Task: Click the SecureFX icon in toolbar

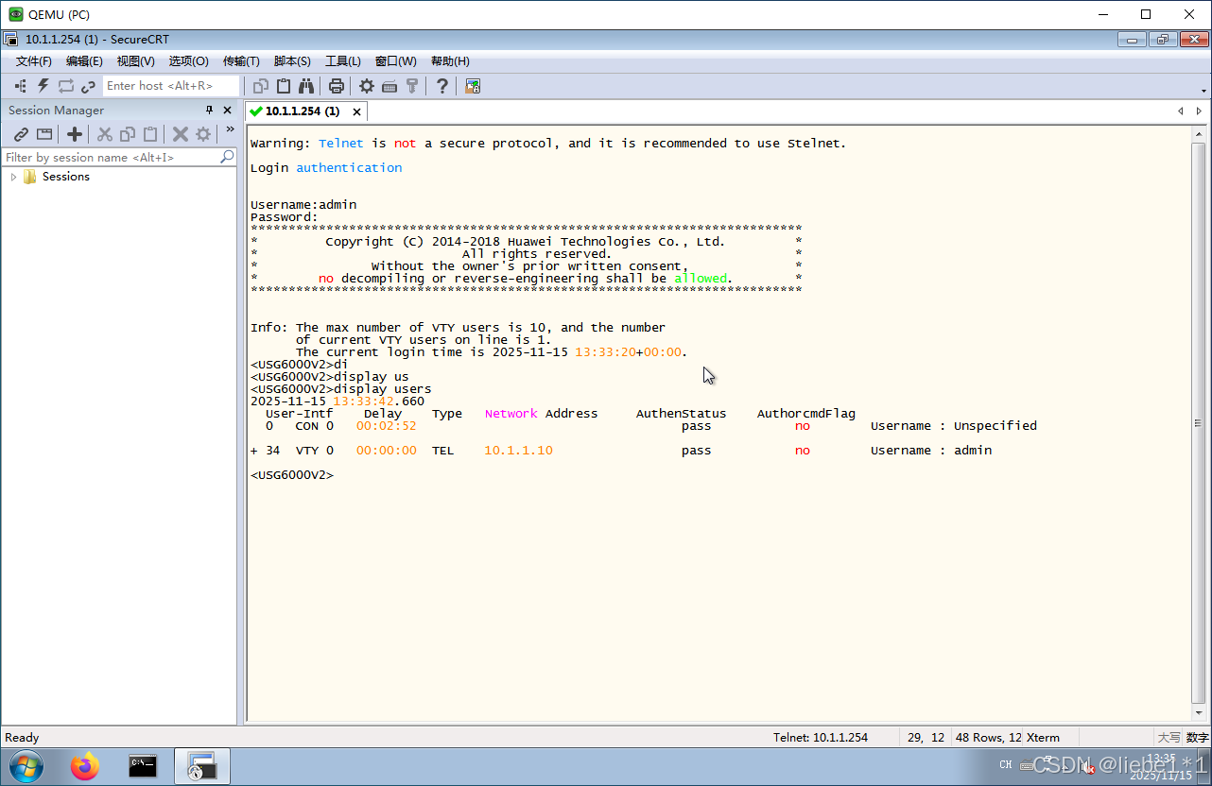Action: pos(473,86)
